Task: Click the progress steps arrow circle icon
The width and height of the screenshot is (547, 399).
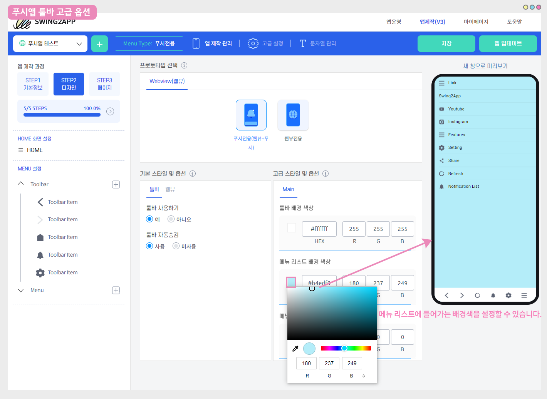Action: click(x=110, y=112)
